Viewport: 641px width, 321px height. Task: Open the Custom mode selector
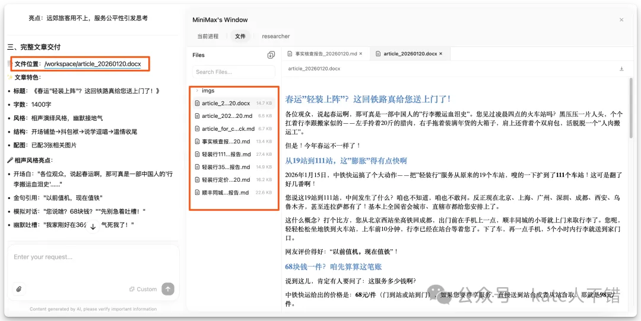click(x=143, y=289)
